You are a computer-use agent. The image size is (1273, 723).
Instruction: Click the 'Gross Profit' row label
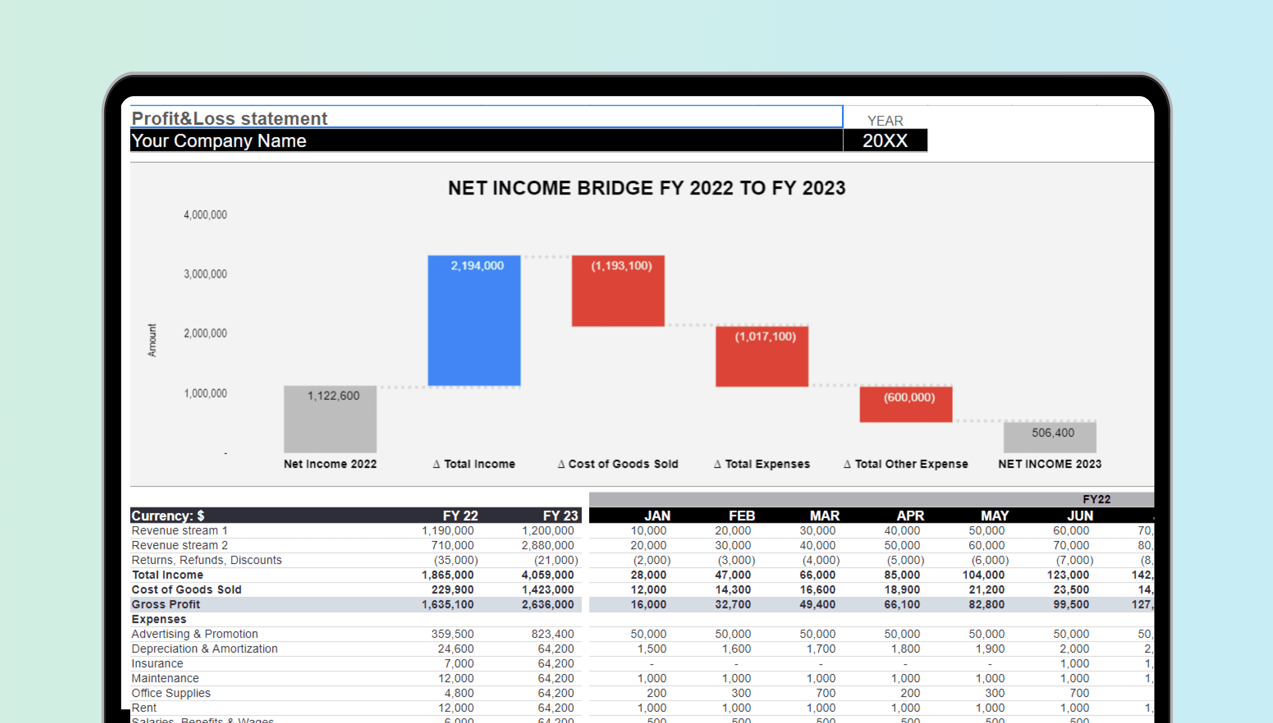click(165, 604)
